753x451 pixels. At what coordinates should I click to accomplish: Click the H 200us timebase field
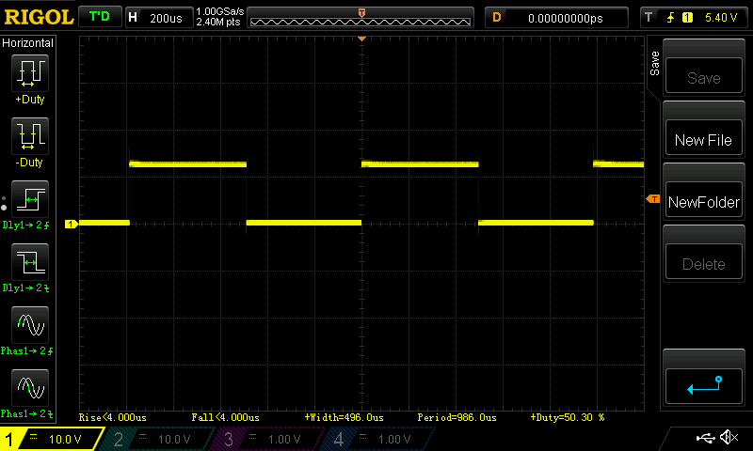[x=159, y=18]
